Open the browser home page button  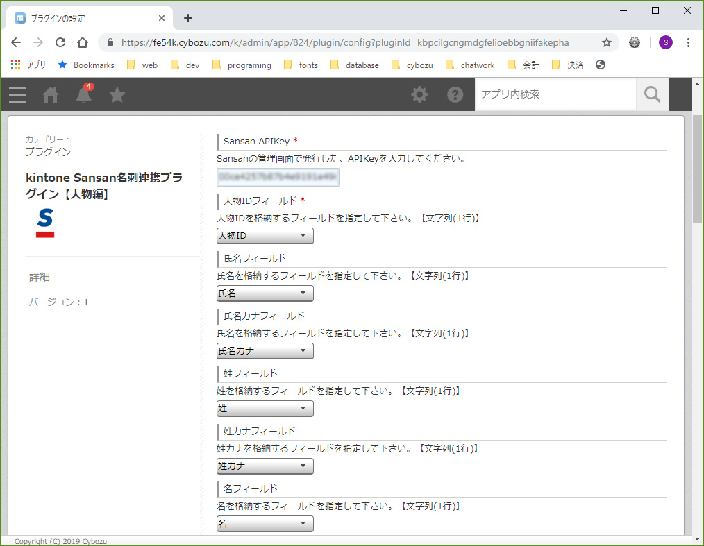coord(83,42)
